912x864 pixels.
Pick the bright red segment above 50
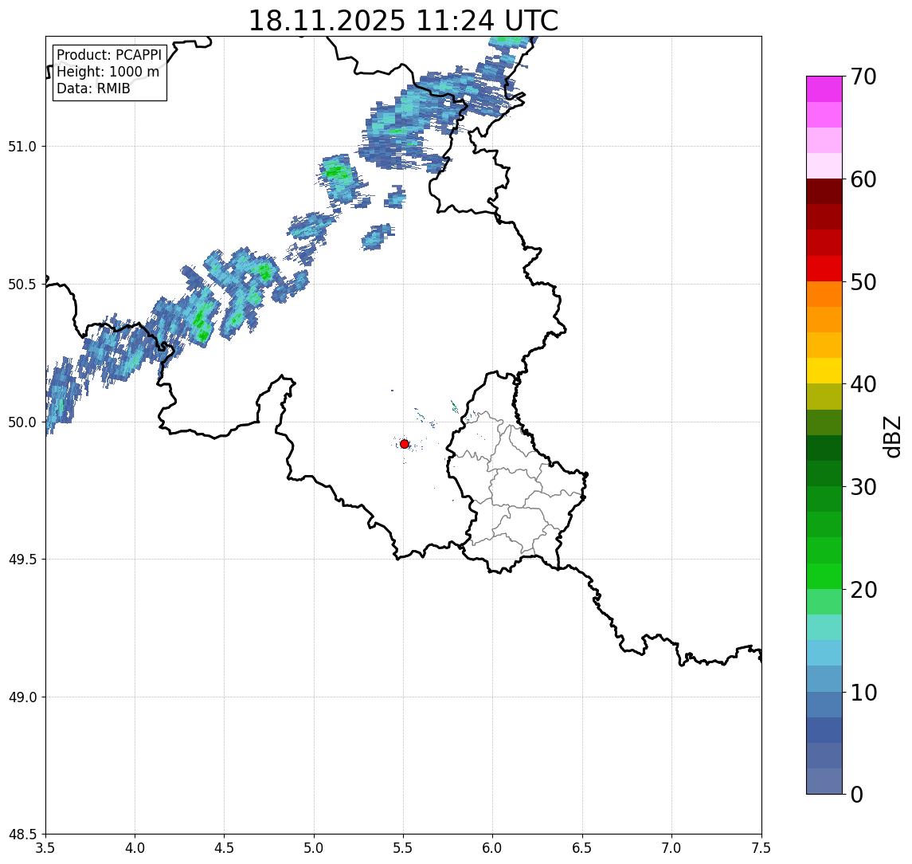click(824, 269)
